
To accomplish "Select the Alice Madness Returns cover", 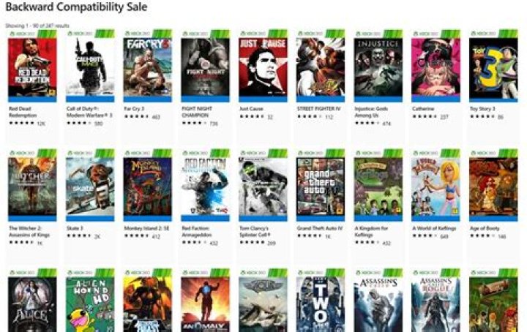I will pos(32,304).
